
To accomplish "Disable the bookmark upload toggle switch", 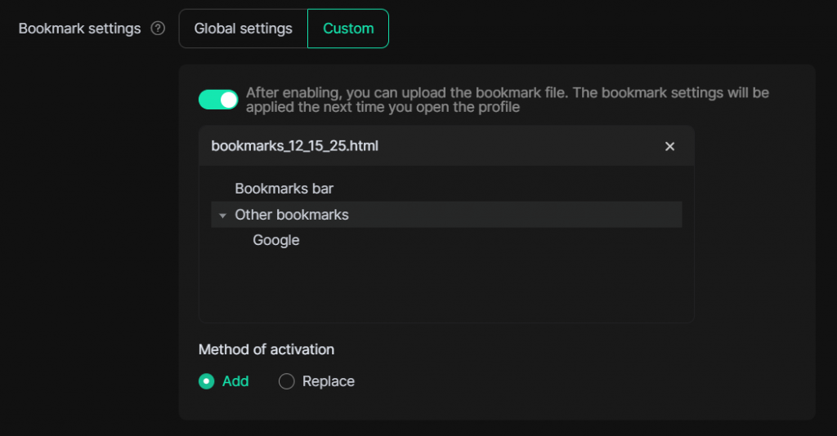I will tap(218, 100).
